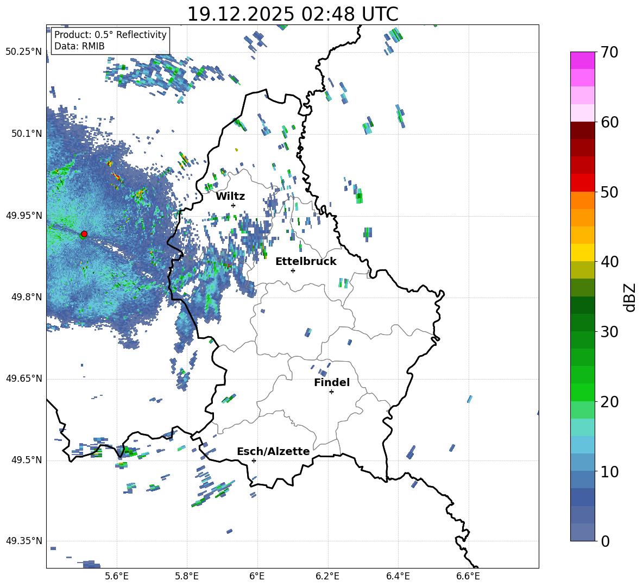Click the 10 value on the colorbar
The height and width of the screenshot is (587, 643).
click(609, 471)
